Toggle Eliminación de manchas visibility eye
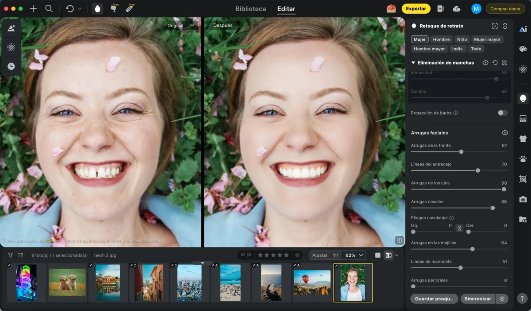The width and height of the screenshot is (531, 311). tap(485, 63)
